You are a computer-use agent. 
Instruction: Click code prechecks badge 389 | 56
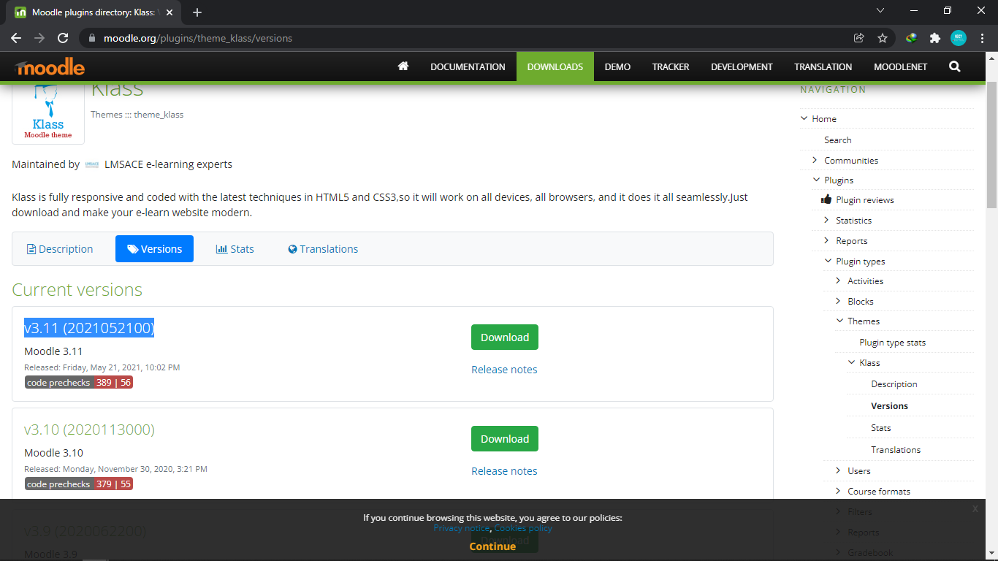coord(79,383)
